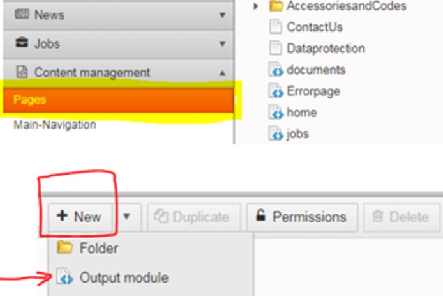The width and height of the screenshot is (443, 296).
Task: Click the News newspaper icon
Action: (22, 14)
